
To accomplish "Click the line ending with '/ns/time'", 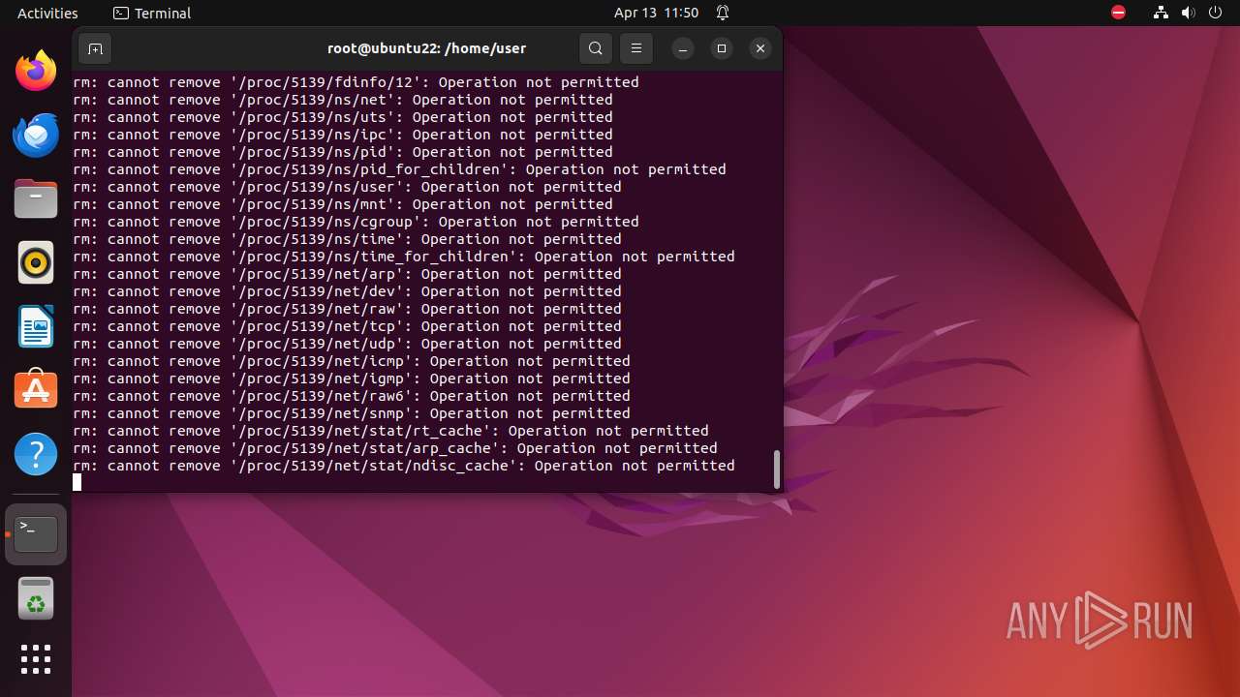I will point(347,239).
